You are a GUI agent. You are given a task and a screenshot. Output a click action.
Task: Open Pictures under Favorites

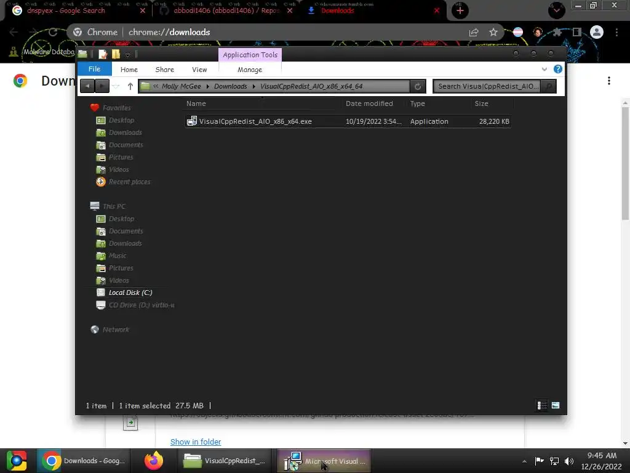coord(121,157)
